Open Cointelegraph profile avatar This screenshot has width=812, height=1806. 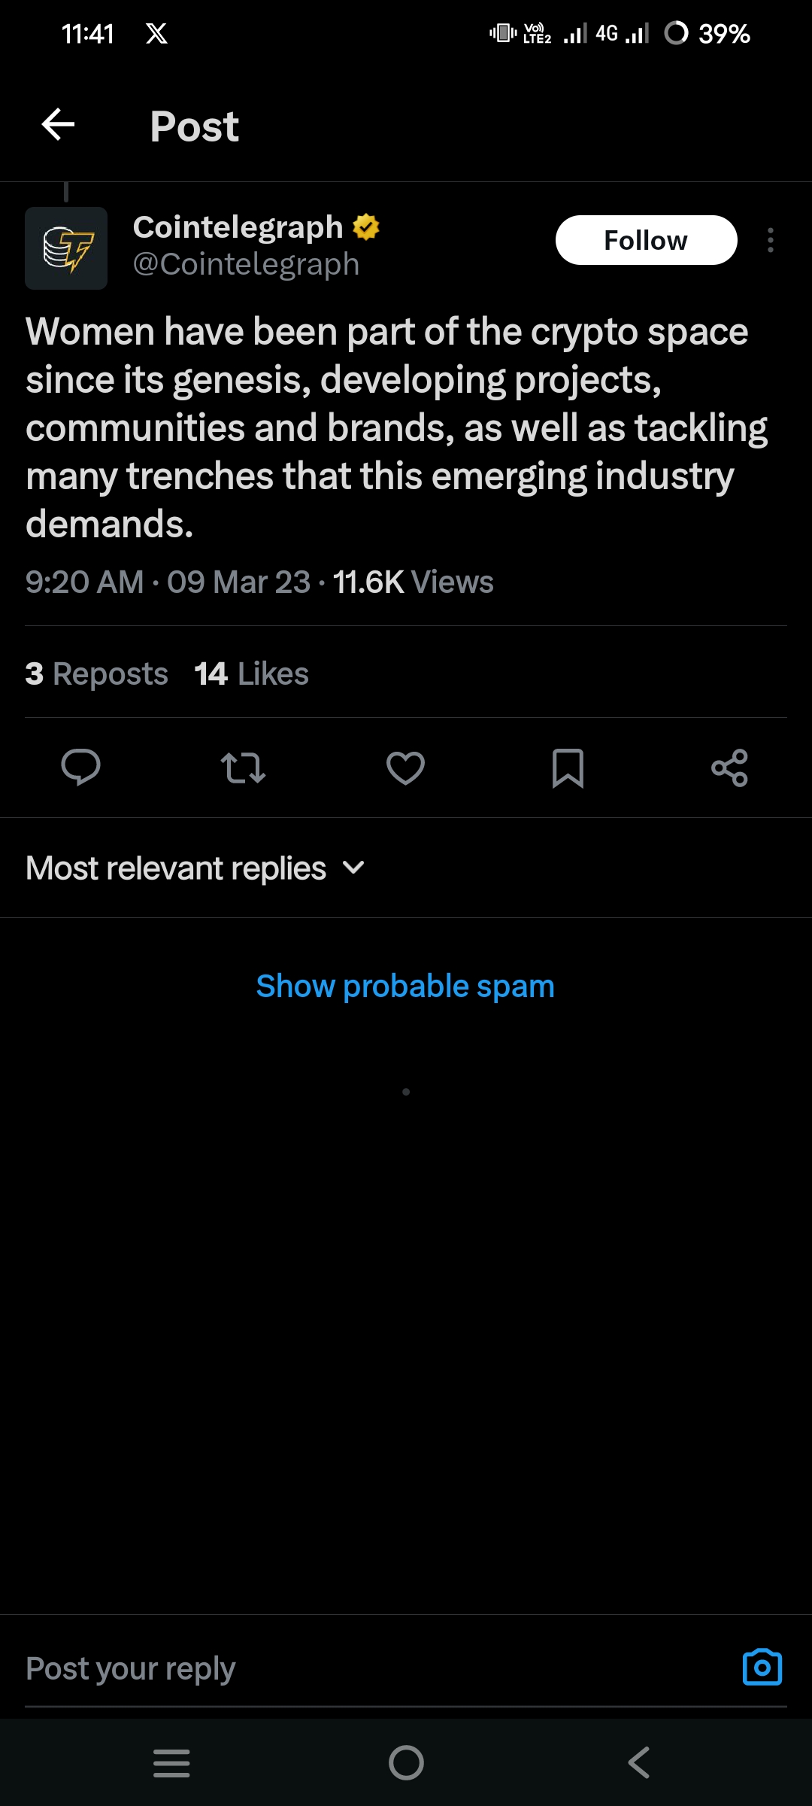coord(66,248)
